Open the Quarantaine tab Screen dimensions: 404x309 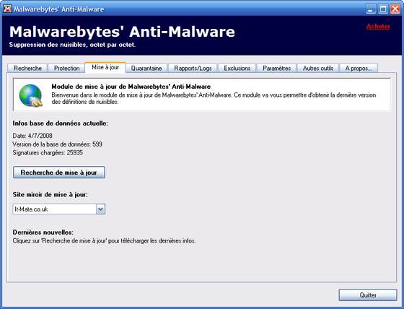click(146, 69)
